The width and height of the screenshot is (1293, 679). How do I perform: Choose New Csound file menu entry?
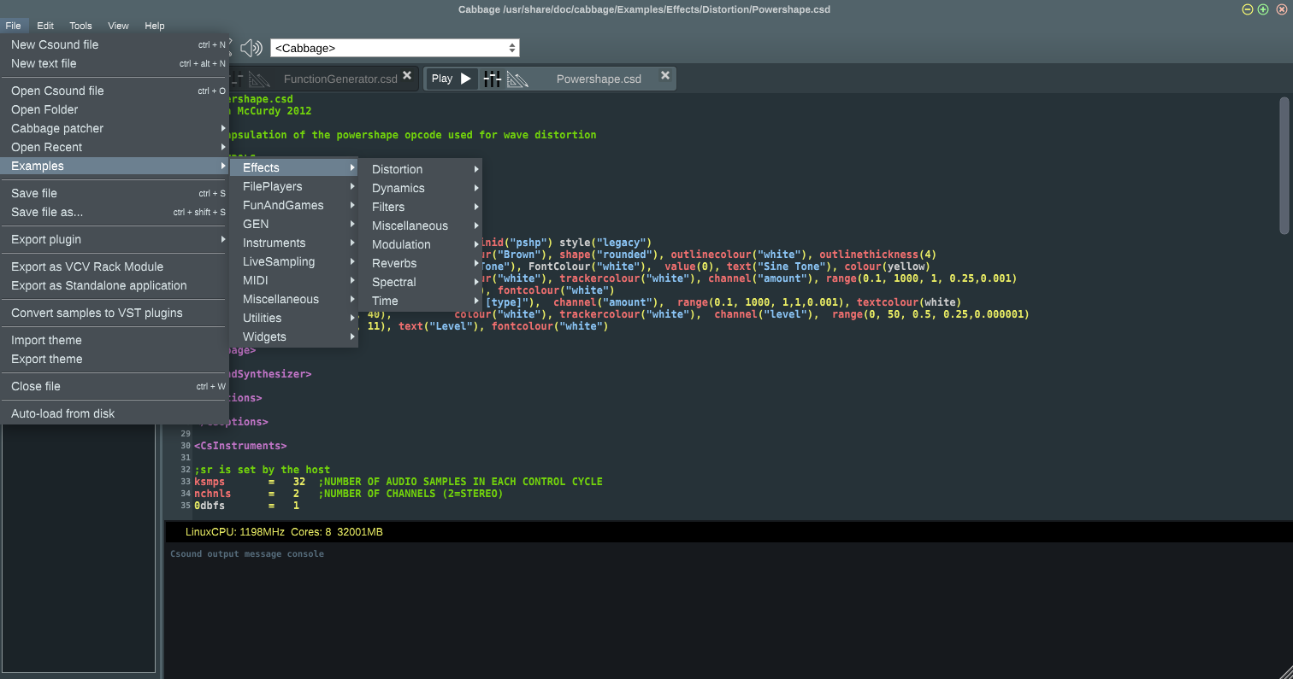55,44
